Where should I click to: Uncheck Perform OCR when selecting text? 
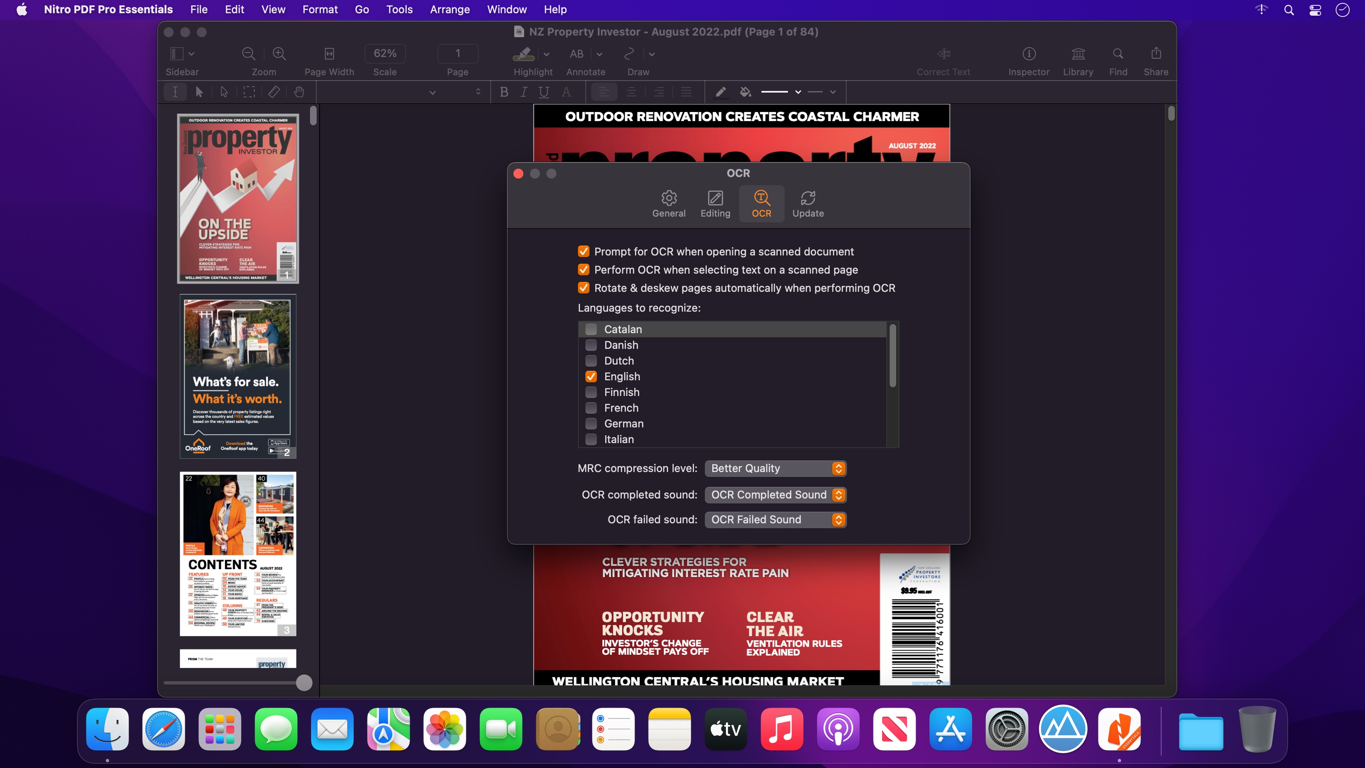(x=583, y=269)
